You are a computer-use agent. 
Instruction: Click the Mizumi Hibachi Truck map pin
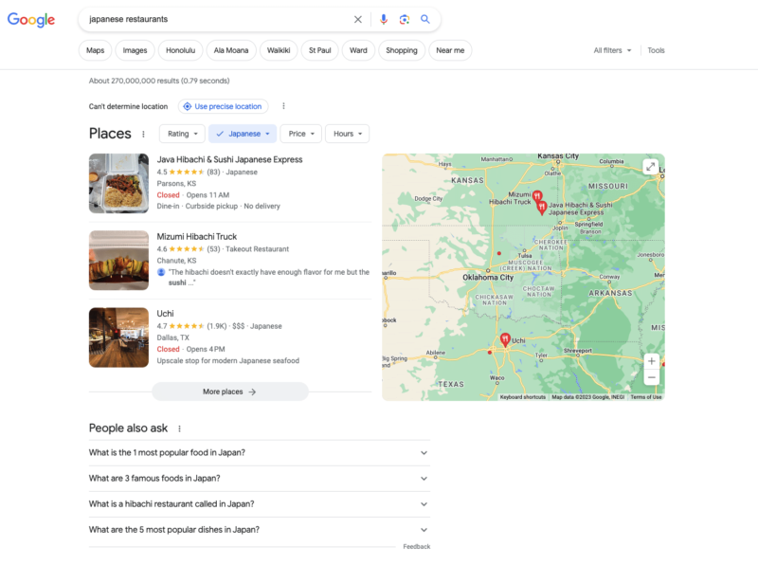click(x=536, y=197)
